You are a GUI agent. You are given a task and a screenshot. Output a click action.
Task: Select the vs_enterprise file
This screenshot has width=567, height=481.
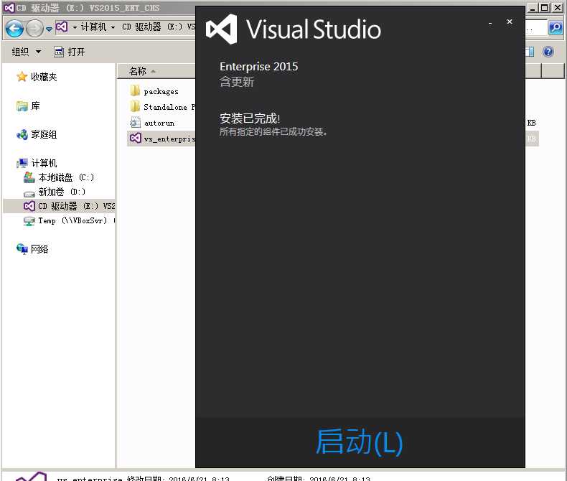[169, 139]
